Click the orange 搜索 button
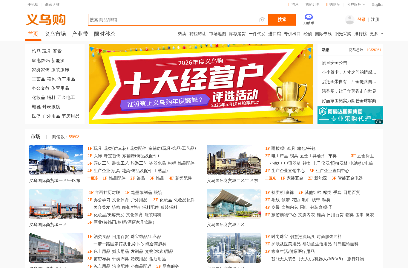The width and height of the screenshot is (408, 268). pyautogui.click(x=282, y=20)
